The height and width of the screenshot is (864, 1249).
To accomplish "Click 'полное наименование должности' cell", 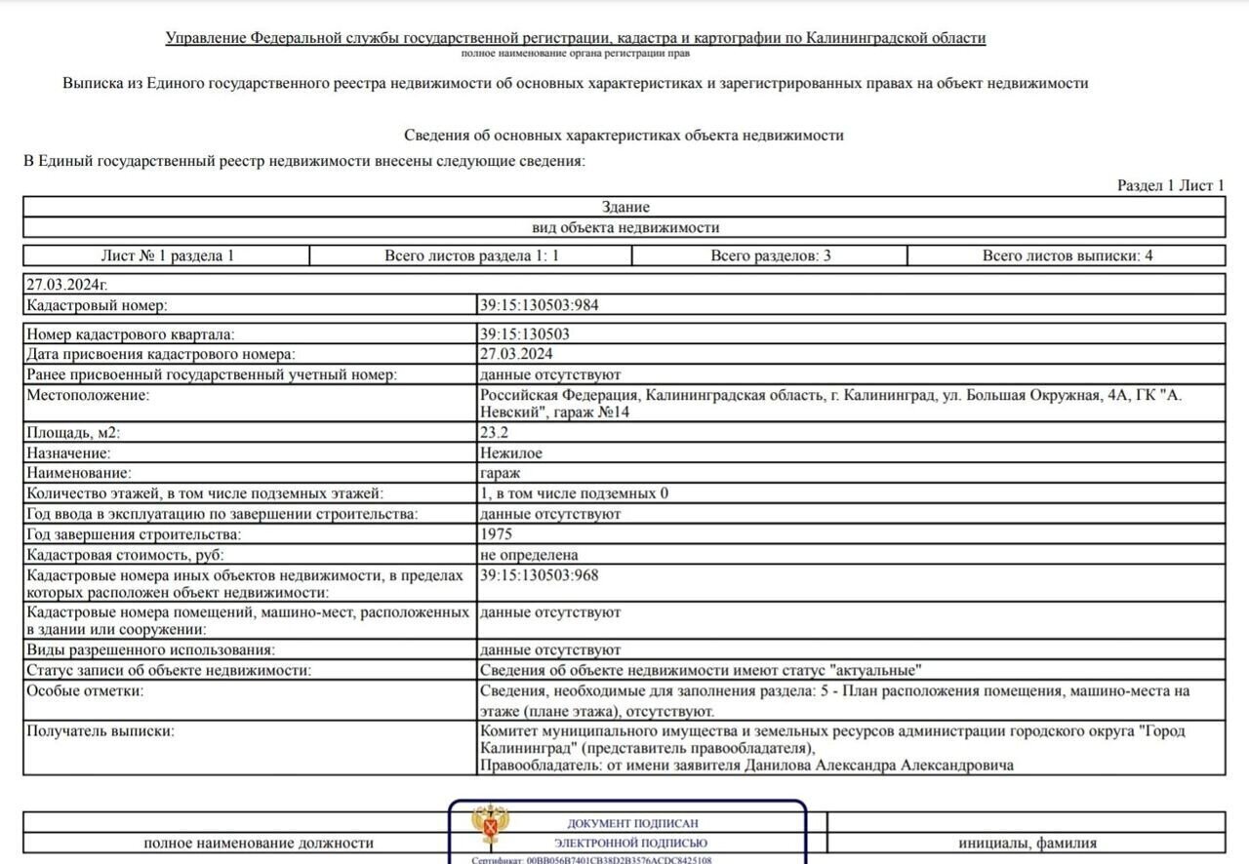I will [x=259, y=844].
